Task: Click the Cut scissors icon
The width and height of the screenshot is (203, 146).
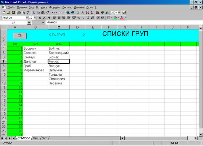Action: pyautogui.click(x=34, y=13)
